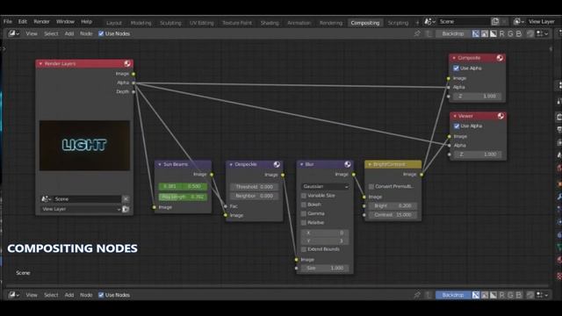Open the Gaussian filter type dropdown

point(325,186)
